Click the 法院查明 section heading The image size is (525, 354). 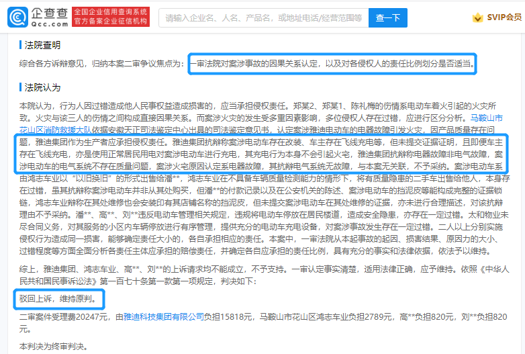(42, 45)
